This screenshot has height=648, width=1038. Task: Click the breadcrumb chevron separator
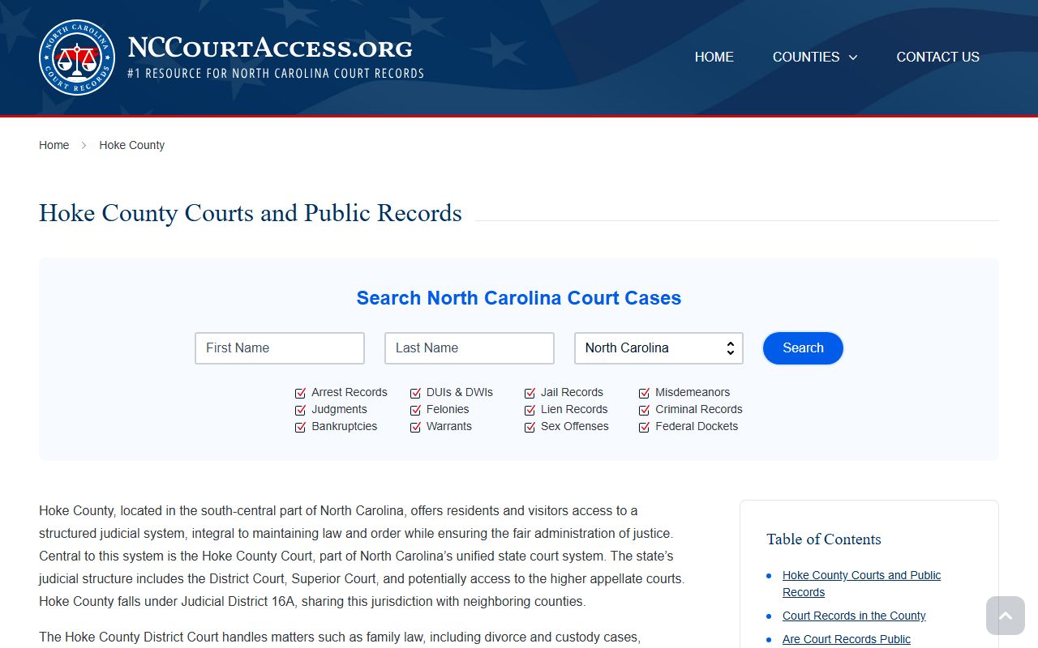[84, 146]
